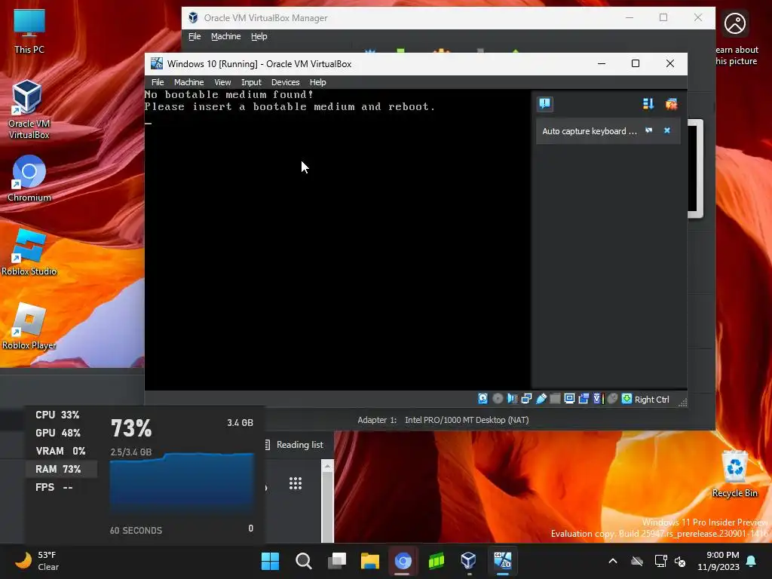
Task: Open the notification center speech bubble icon
Action: tap(544, 103)
